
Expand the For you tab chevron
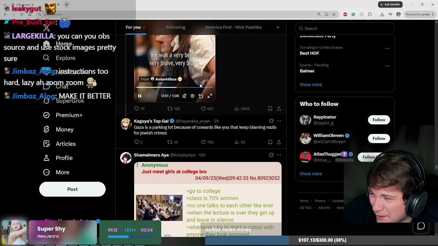[144, 27]
